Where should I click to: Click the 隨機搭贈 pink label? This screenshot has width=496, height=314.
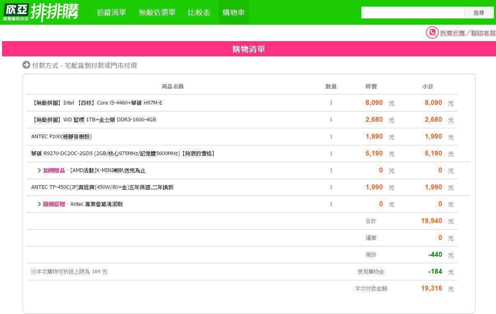(54, 204)
